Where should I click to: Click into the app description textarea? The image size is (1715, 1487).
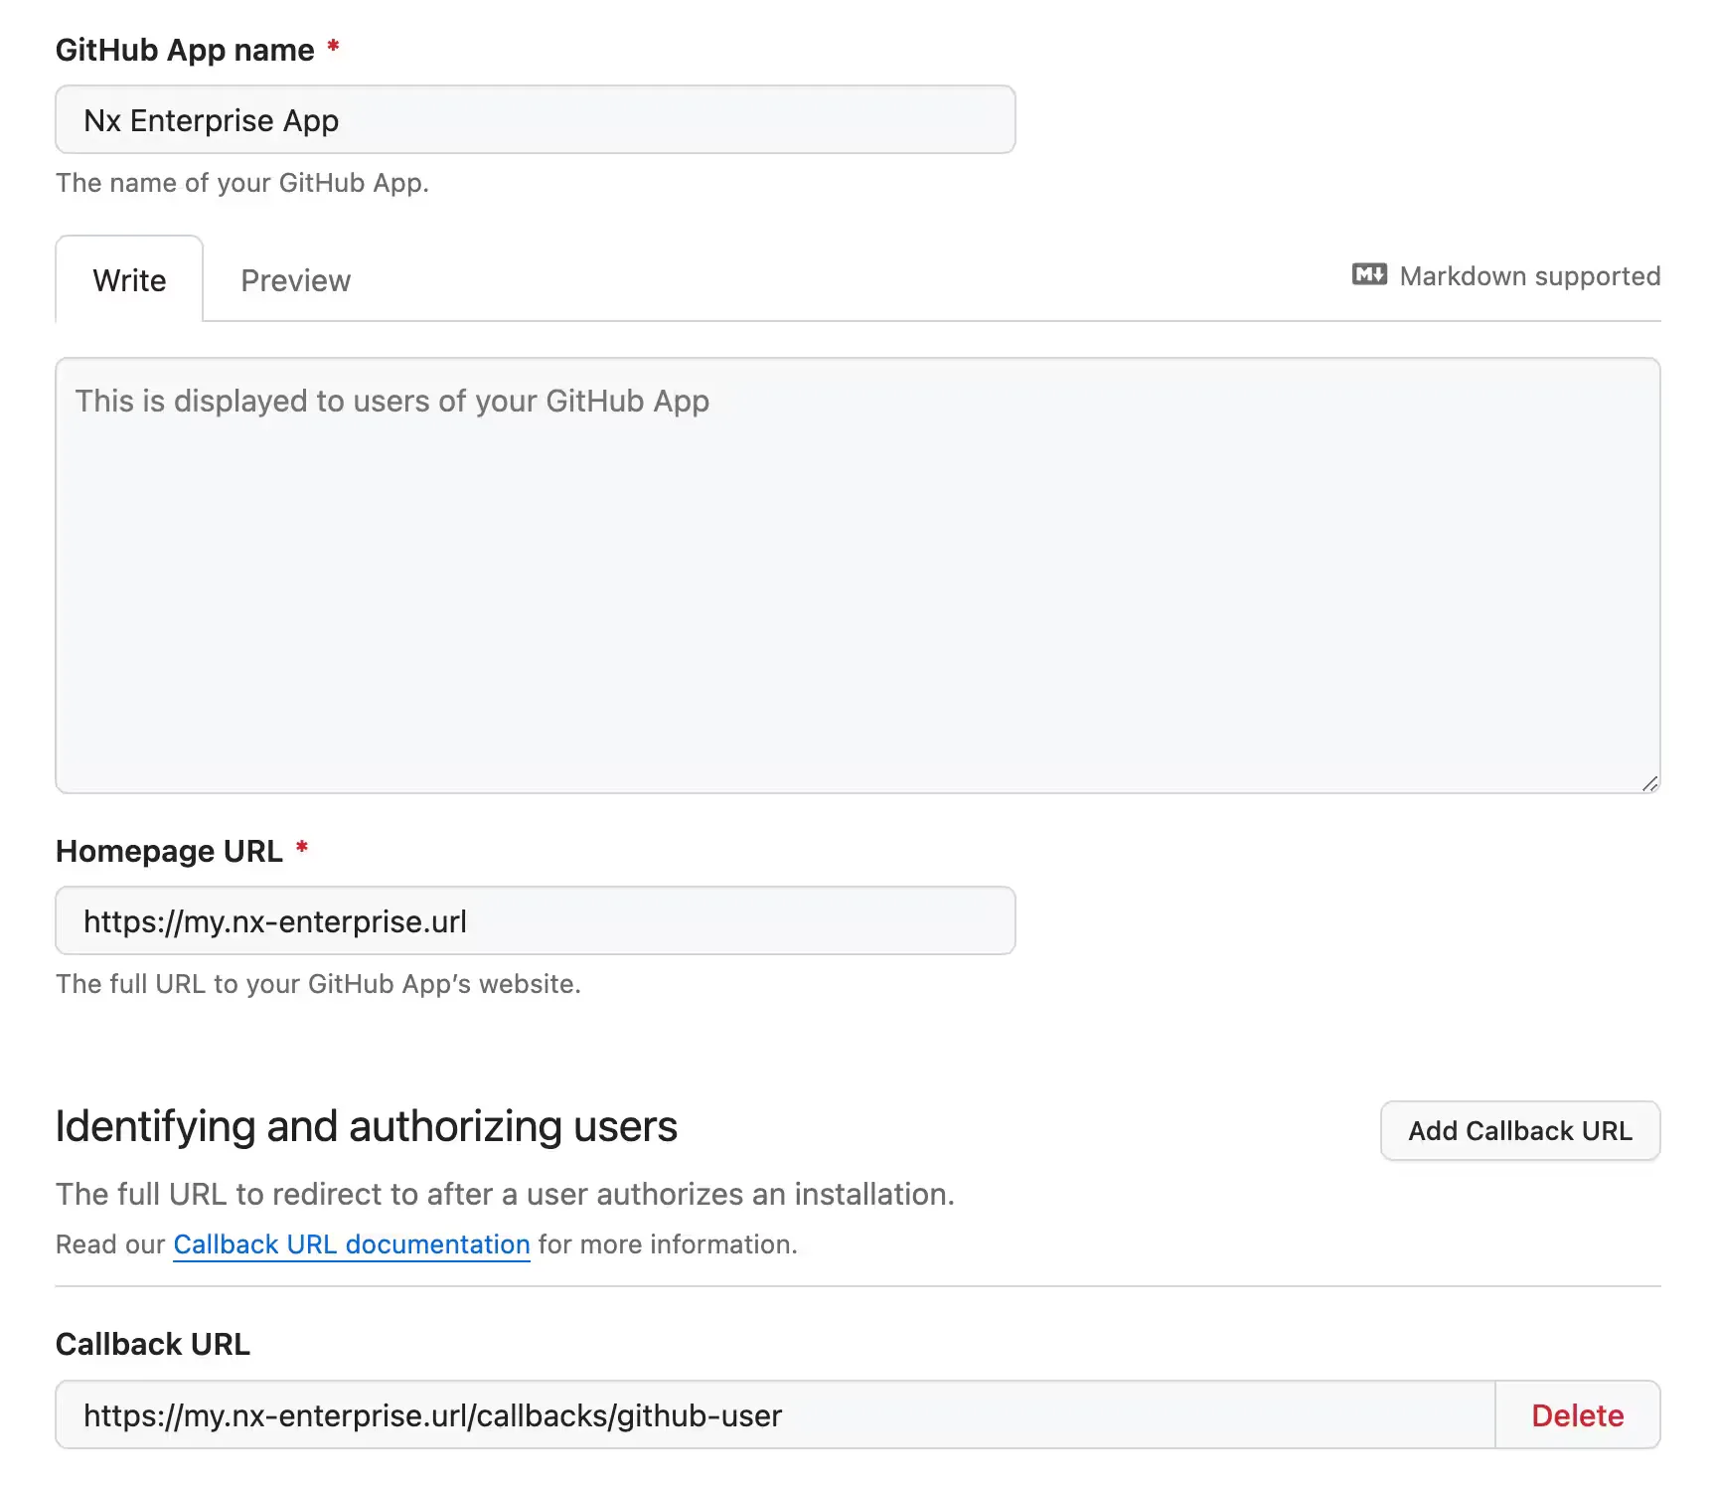tap(857, 577)
